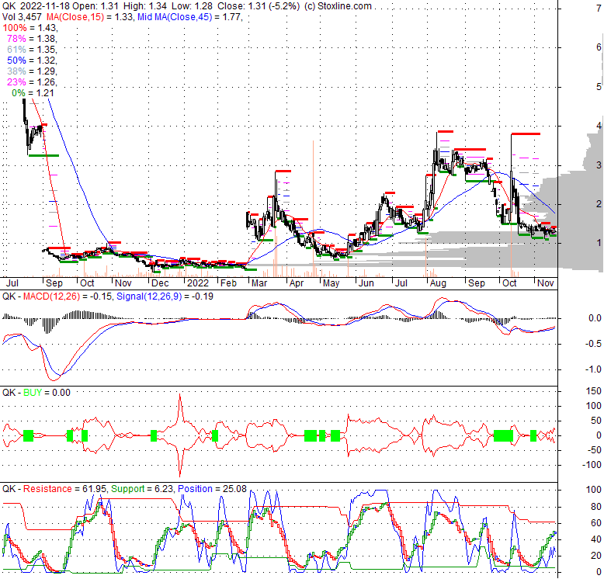Click the "Signal(12,26,9)" indicator label
Viewport: 604px width, 579px height.
pyautogui.click(x=149, y=296)
